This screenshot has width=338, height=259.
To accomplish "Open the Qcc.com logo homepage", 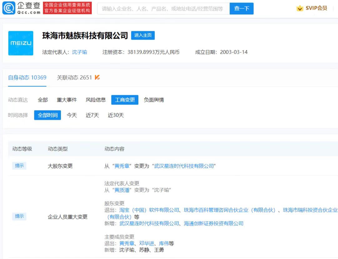I will pos(21,8).
